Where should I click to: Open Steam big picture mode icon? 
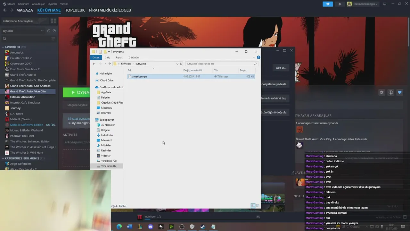tap(385, 4)
